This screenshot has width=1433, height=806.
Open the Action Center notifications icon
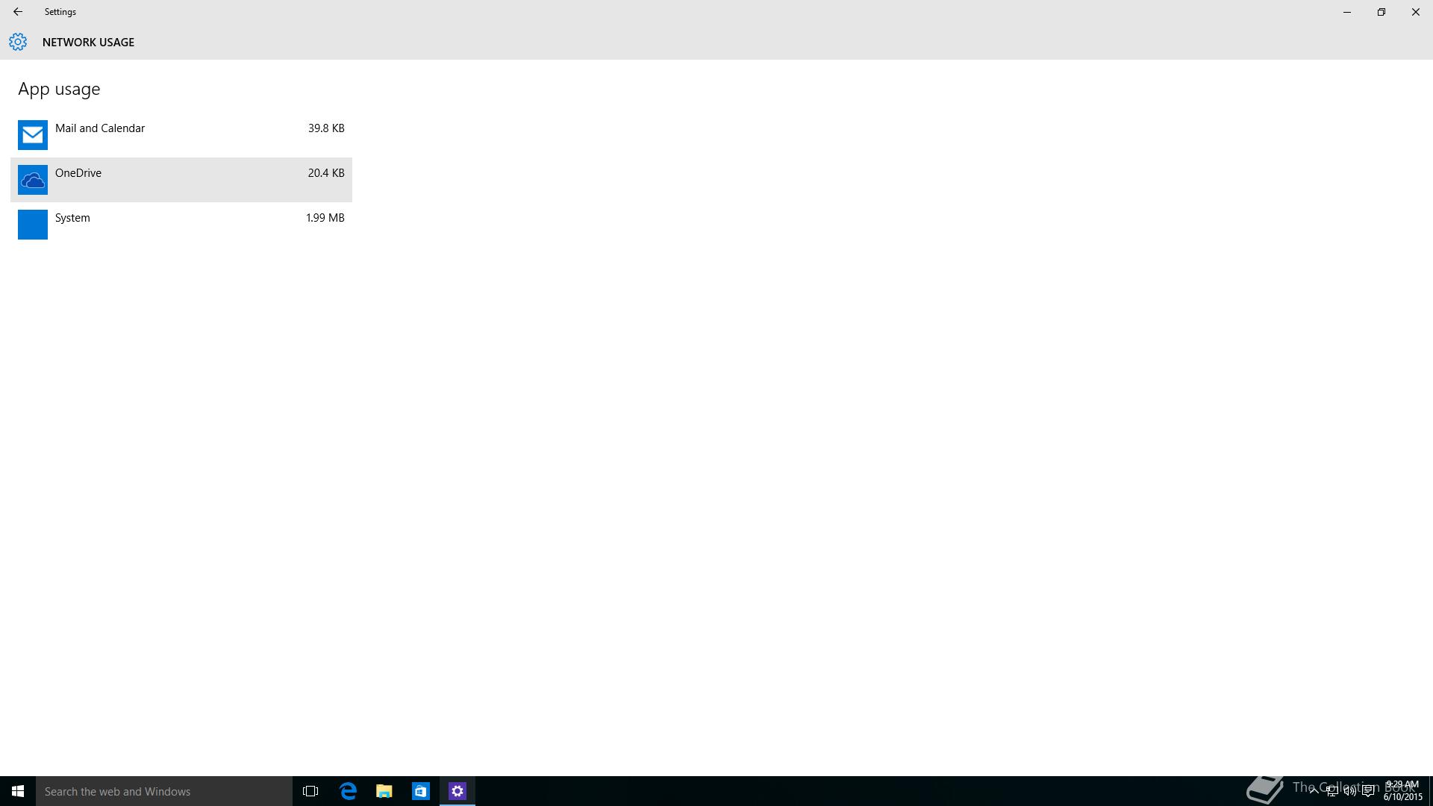(1368, 791)
